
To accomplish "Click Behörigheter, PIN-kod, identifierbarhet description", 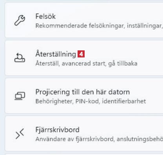I will [x=91, y=101].
